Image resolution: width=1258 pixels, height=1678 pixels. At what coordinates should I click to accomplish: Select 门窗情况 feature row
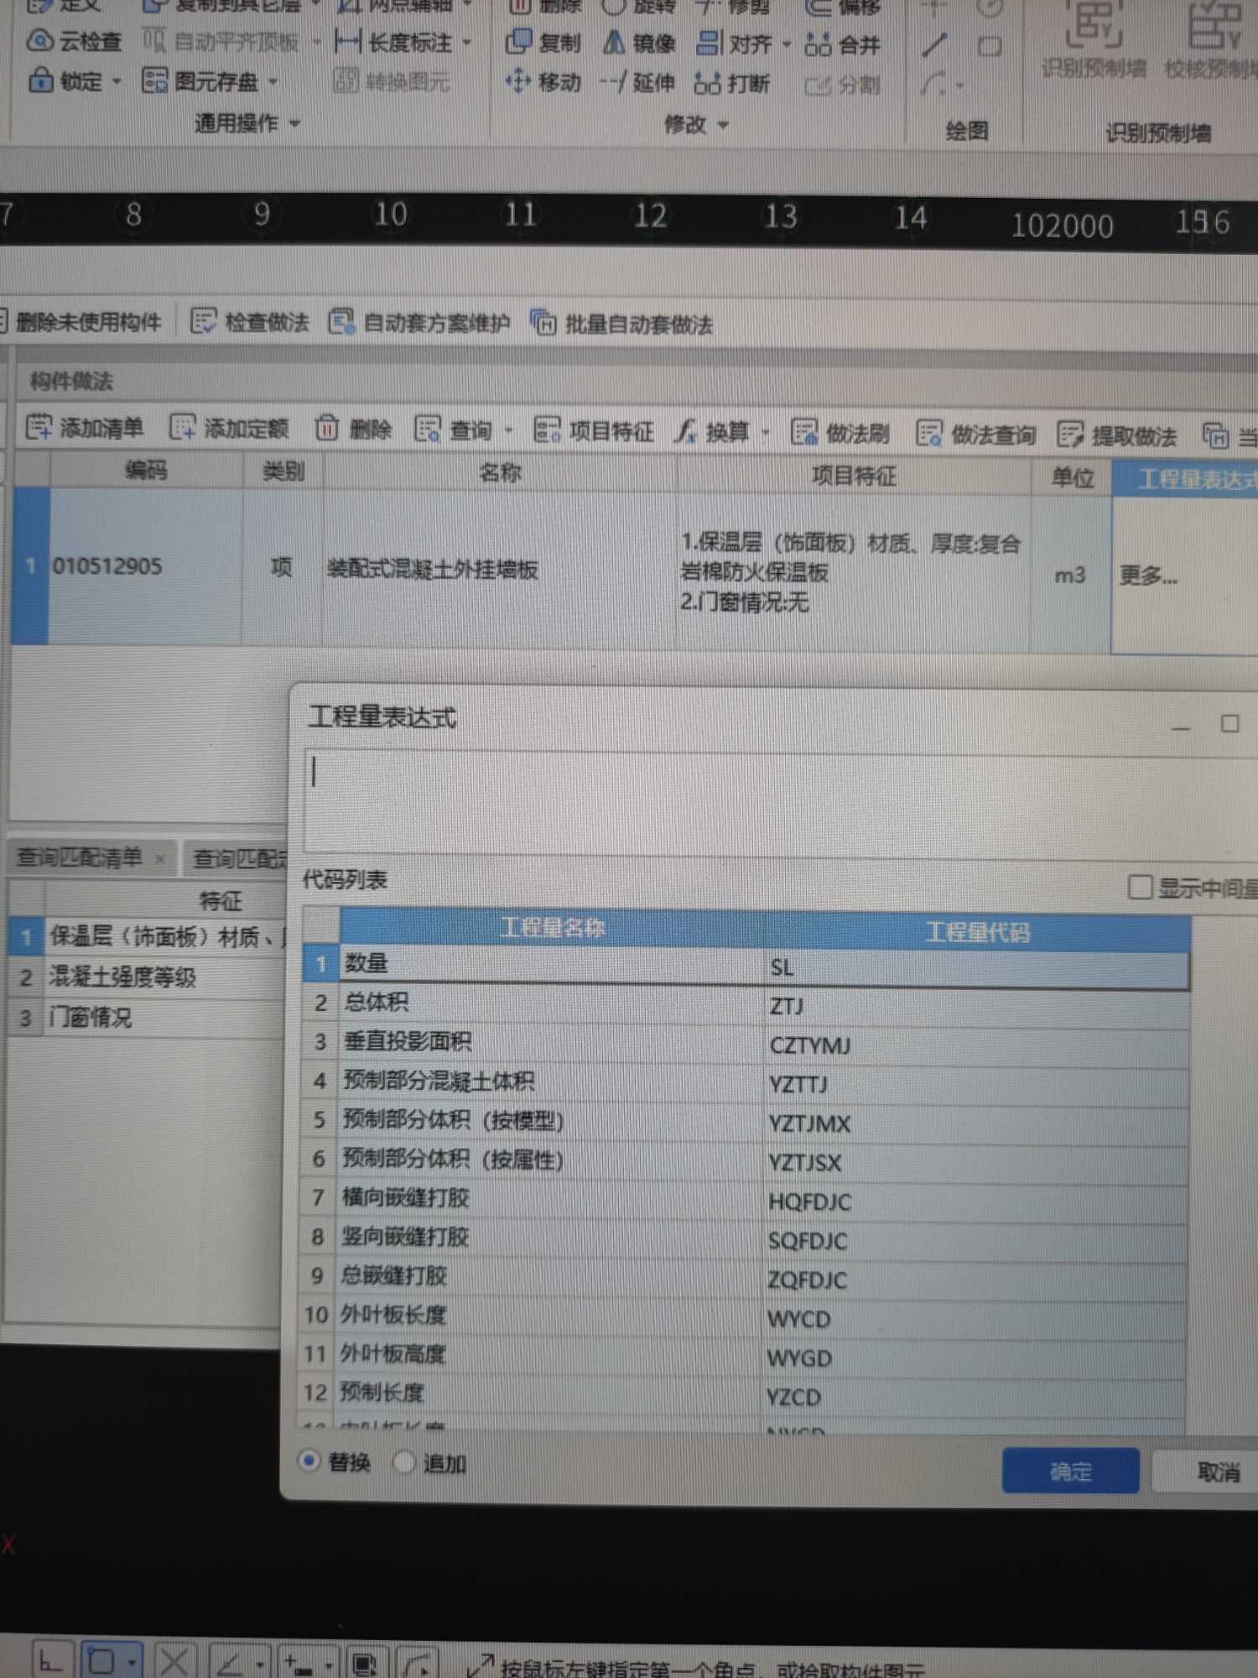coord(147,1018)
